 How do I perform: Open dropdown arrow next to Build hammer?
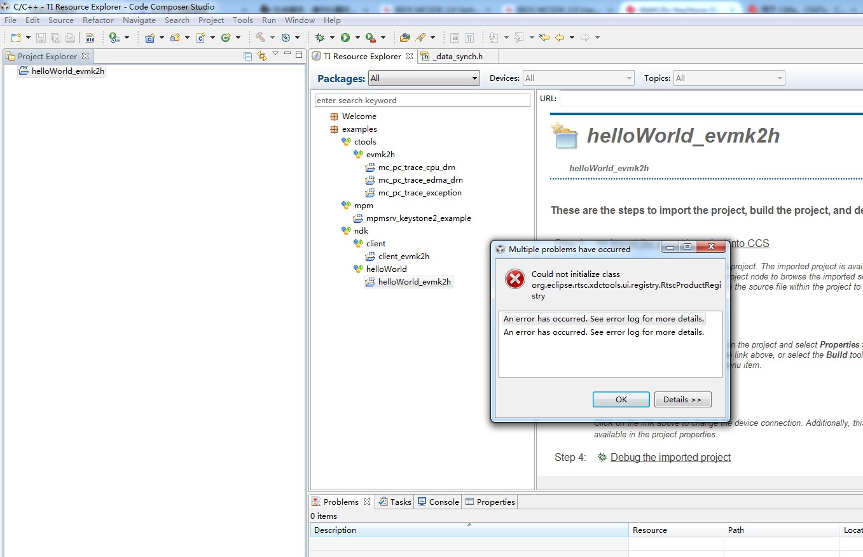pyautogui.click(x=272, y=38)
